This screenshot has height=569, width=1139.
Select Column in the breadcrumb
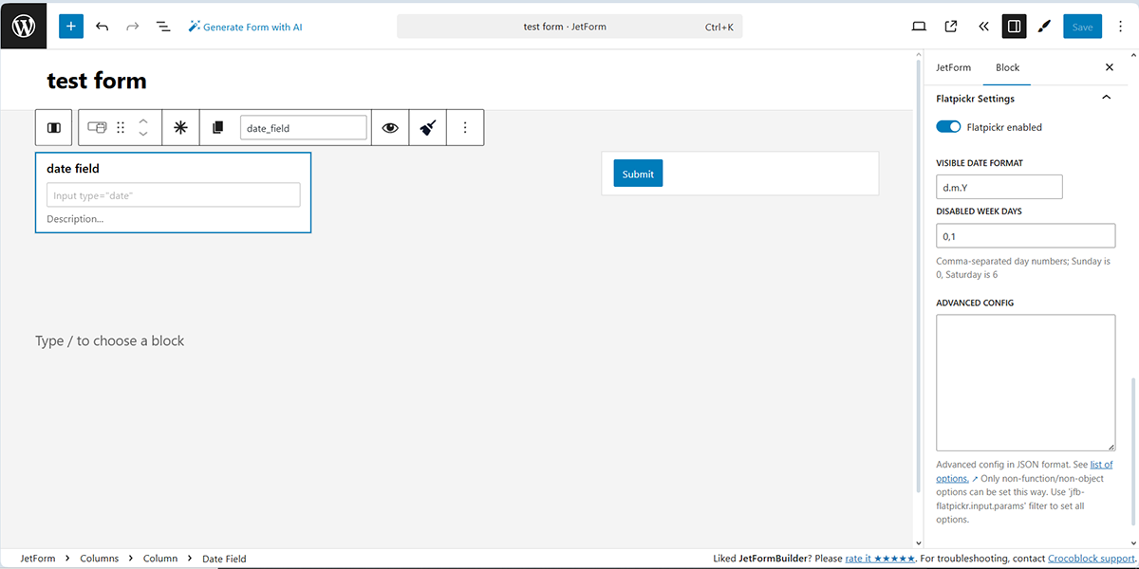[x=160, y=559]
